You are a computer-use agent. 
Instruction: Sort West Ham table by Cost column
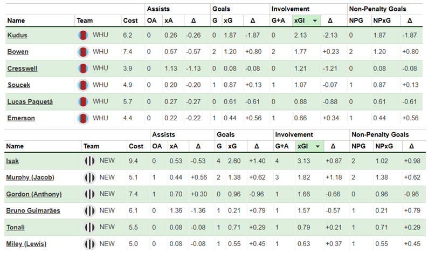pos(130,20)
